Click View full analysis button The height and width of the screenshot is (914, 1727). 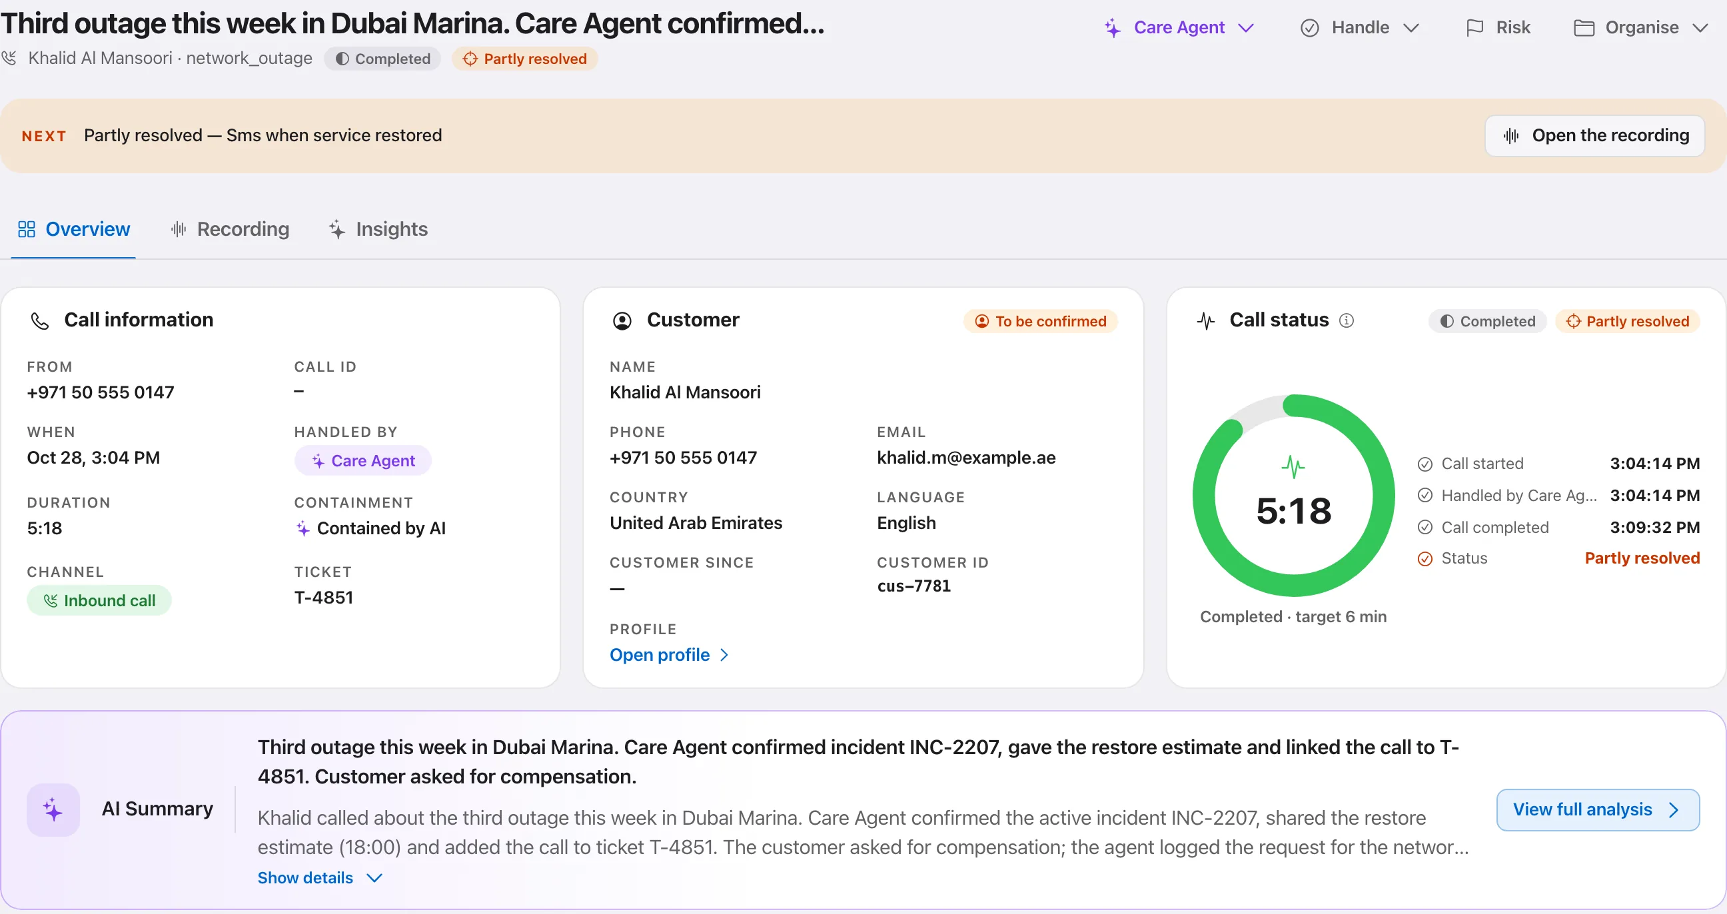point(1598,809)
